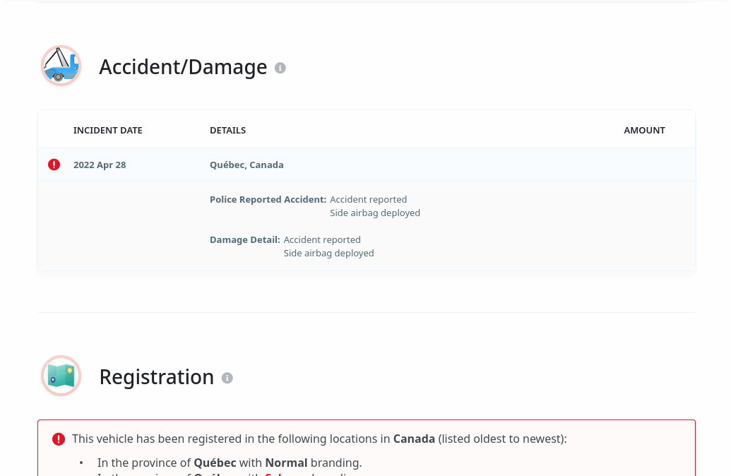Click Side airbag deployed under Police Reported Accident
This screenshot has height=476, width=731.
(x=375, y=213)
